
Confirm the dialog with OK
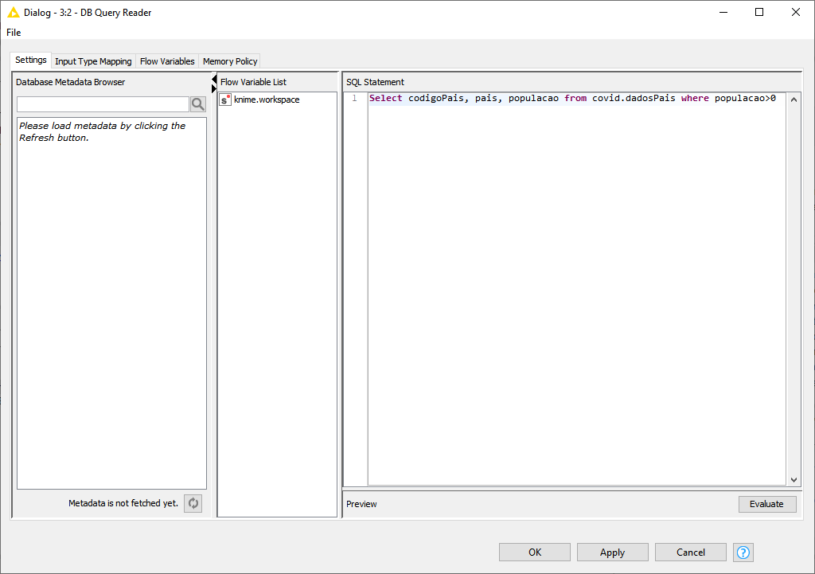coord(535,553)
